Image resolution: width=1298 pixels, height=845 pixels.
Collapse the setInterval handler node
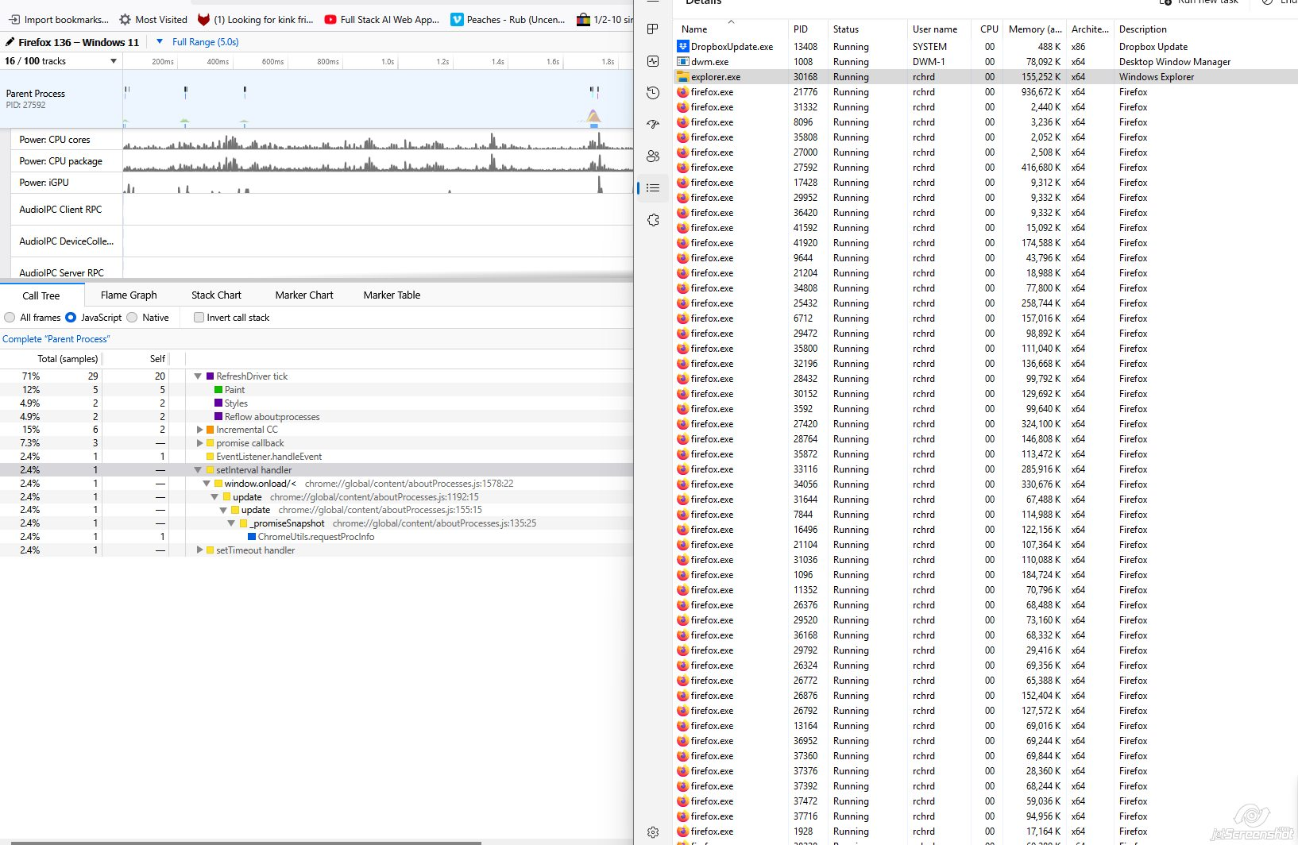pyautogui.click(x=198, y=470)
